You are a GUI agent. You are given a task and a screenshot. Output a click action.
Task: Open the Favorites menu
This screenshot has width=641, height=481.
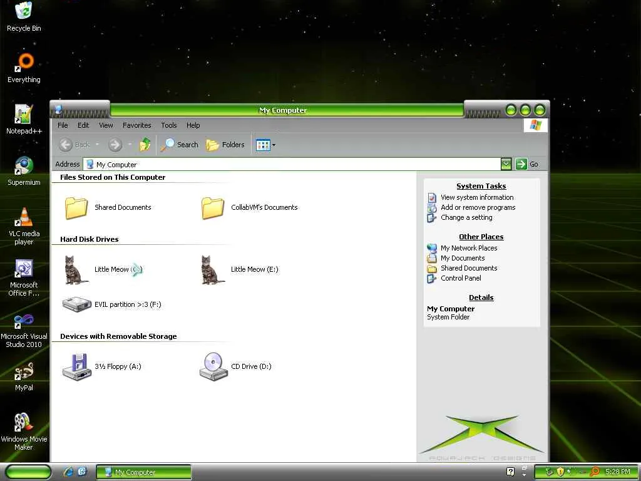click(x=137, y=125)
